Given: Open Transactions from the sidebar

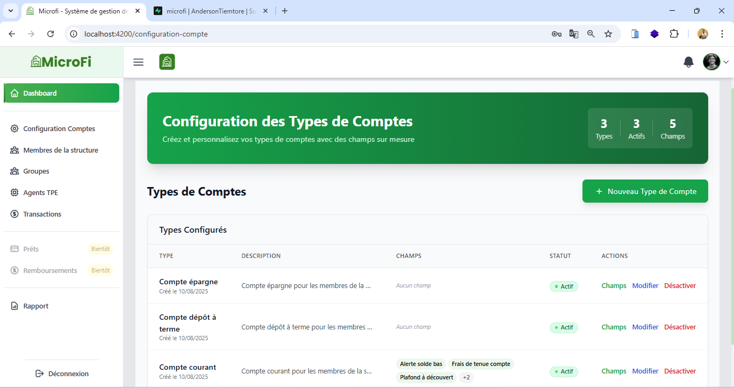Looking at the screenshot, I should point(43,214).
